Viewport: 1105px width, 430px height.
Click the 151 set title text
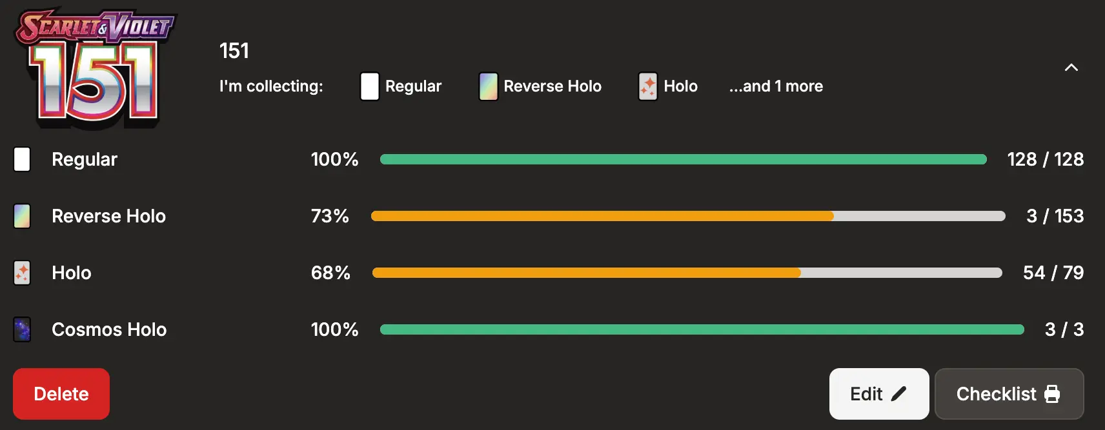click(234, 51)
